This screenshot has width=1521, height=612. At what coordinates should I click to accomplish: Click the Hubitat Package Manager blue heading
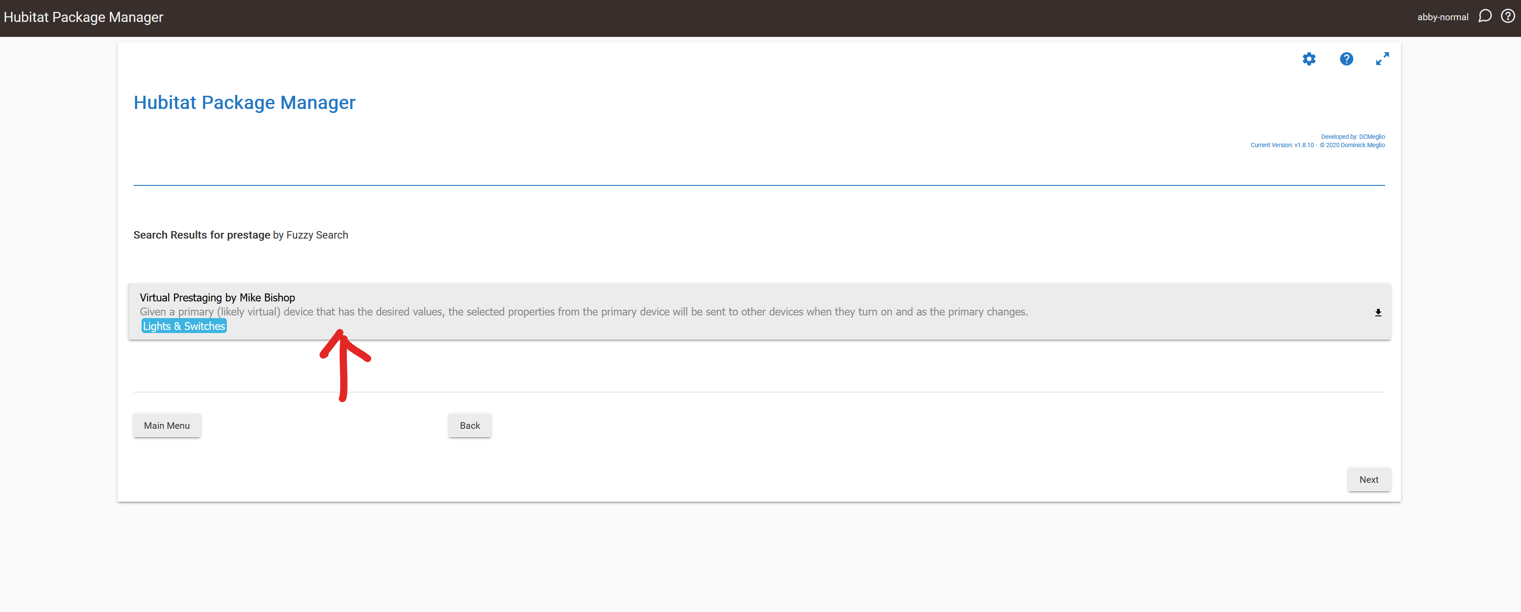click(244, 103)
